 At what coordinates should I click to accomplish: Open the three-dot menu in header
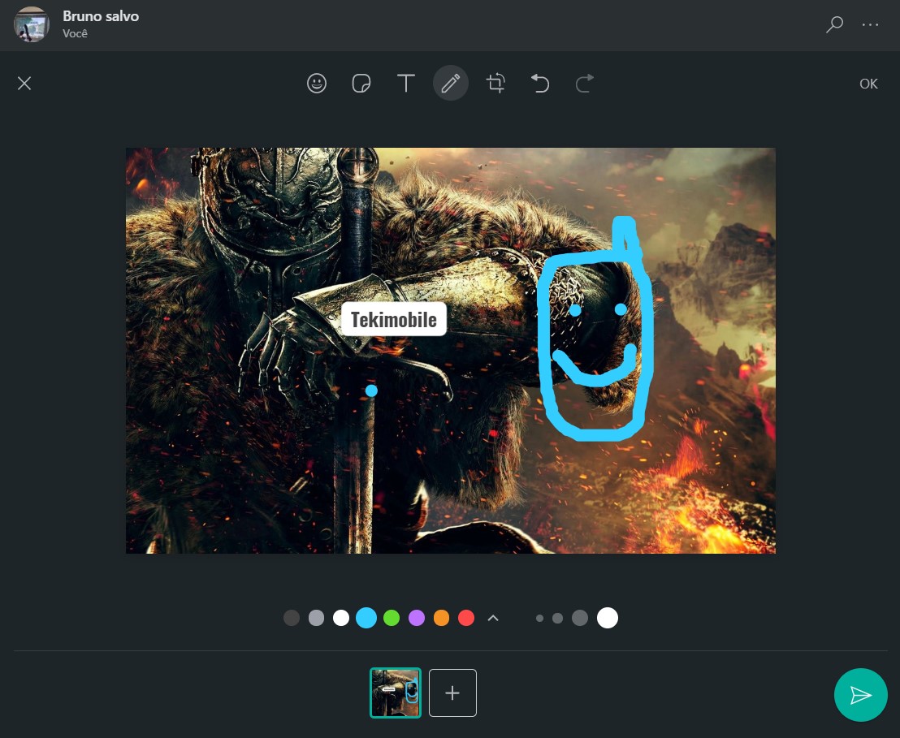click(870, 24)
